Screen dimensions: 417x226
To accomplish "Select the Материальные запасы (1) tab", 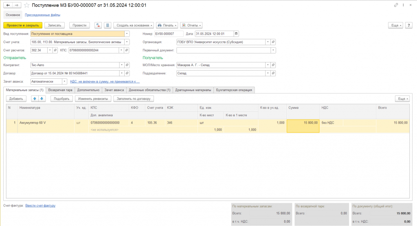I will click(24, 90).
